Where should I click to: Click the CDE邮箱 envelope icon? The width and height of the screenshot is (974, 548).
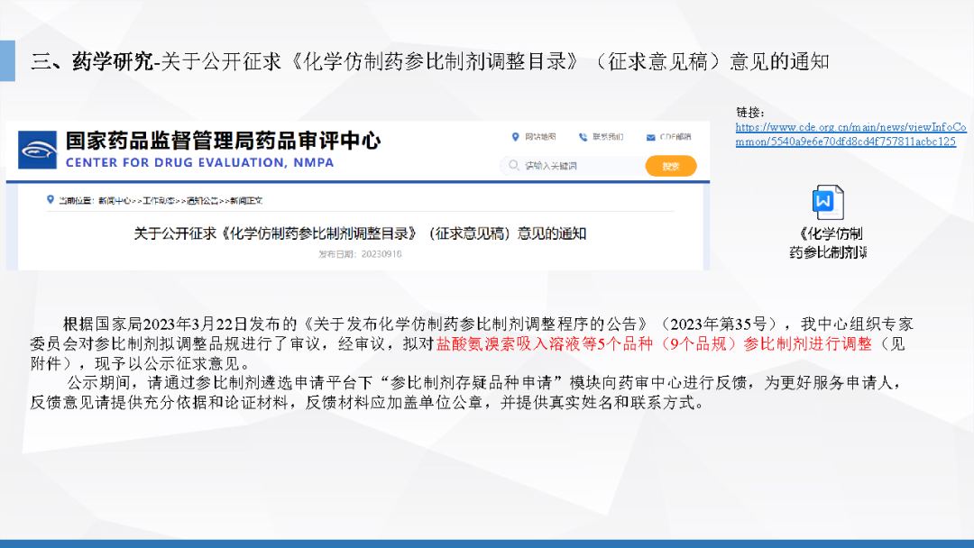(649, 137)
